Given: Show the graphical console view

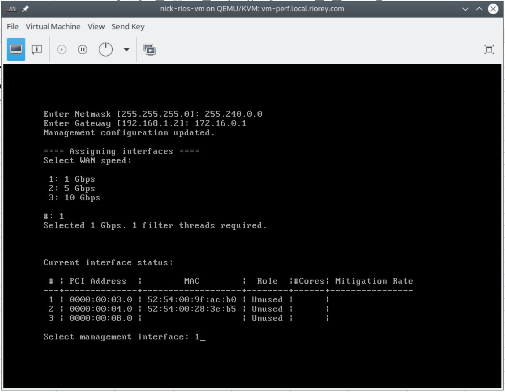Looking at the screenshot, I should (x=16, y=49).
